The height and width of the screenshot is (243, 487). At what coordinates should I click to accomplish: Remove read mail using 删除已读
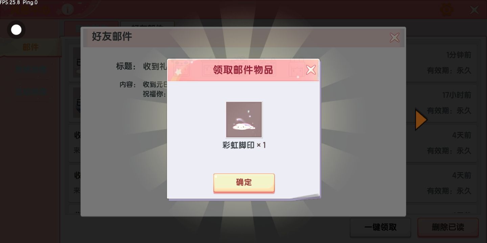(x=448, y=227)
